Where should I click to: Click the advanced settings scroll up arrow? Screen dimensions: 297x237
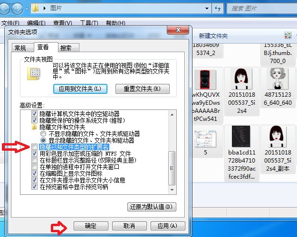172,115
